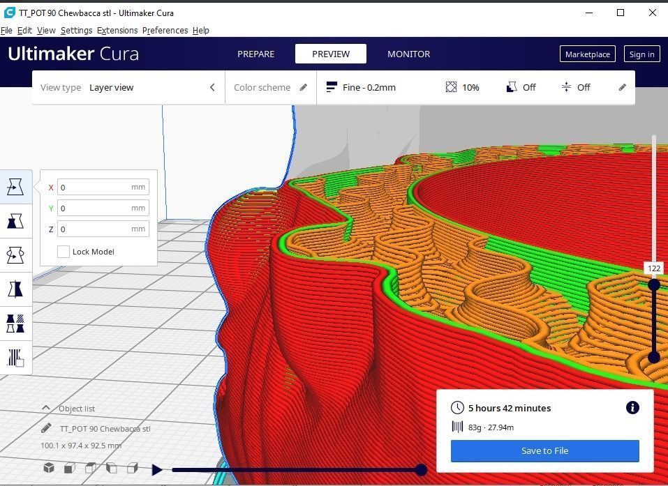Open the Fine - 0.2mm print settings panel
Viewport: 668px width, 486px height.
coord(476,87)
